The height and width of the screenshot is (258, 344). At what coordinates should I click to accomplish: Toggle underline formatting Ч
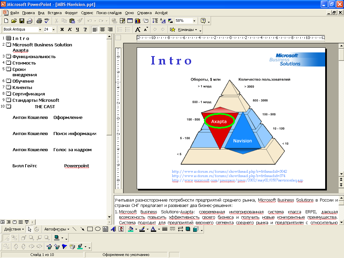78,30
